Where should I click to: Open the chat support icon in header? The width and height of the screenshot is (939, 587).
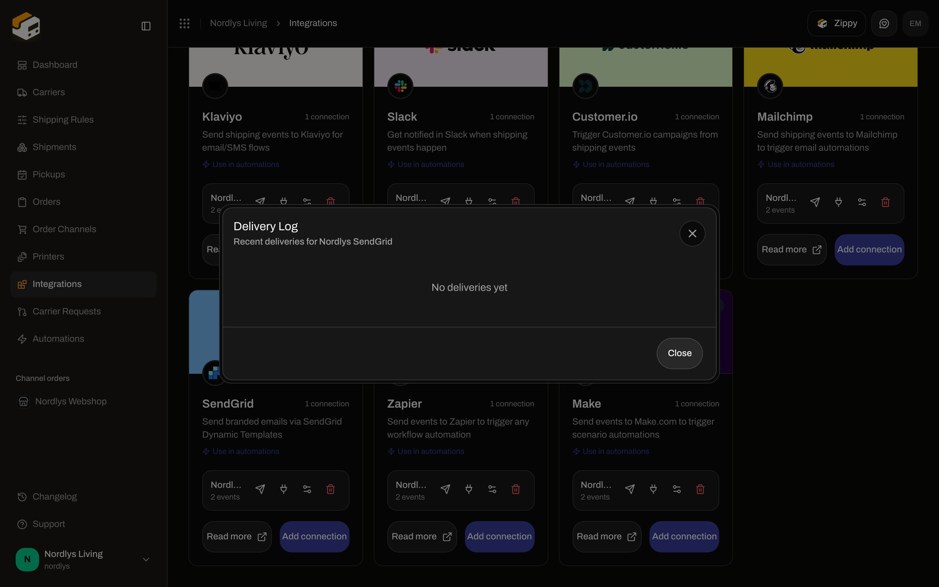884,23
